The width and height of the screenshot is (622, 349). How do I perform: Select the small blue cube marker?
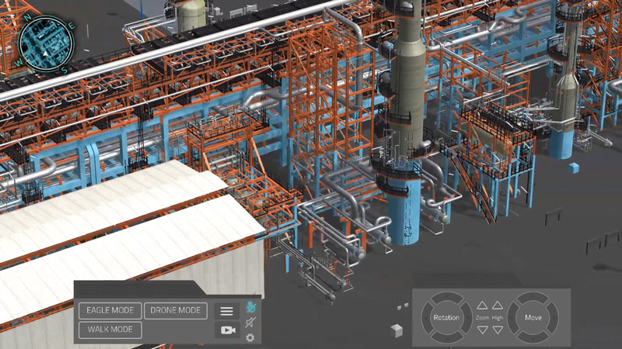[x=574, y=168]
